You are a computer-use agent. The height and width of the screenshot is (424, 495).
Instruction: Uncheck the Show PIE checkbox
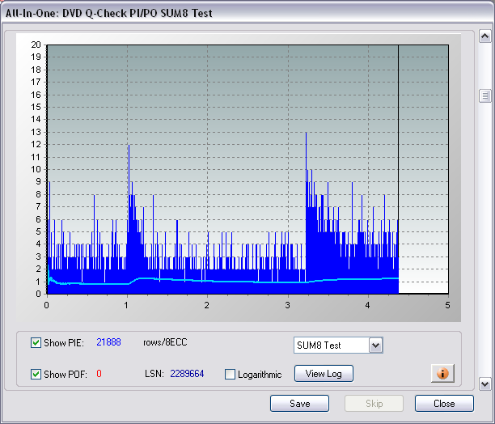coord(36,342)
